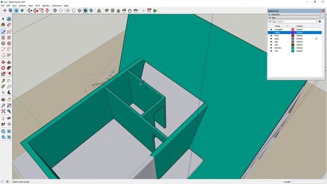Toggle visibility of slab tag
The width and height of the screenshot is (327, 184).
(271, 42)
